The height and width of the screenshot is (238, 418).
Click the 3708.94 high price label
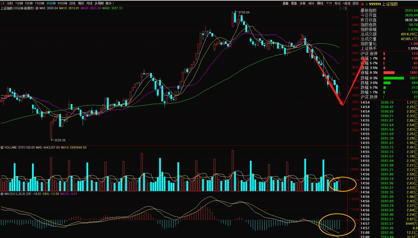pyautogui.click(x=244, y=12)
